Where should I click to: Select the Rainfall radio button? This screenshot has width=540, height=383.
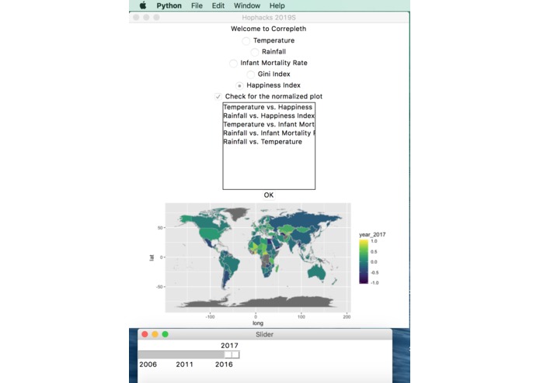(255, 52)
